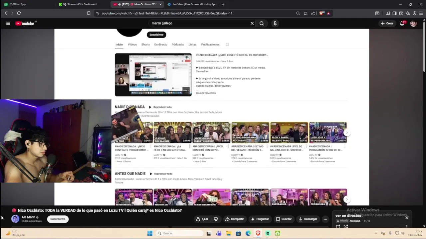The height and width of the screenshot is (239, 426).
Task: Like the video with thumbs up
Action: (x=202, y=219)
